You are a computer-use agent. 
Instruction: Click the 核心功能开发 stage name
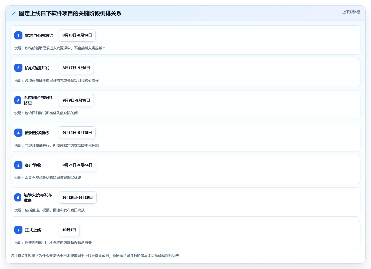(37, 68)
